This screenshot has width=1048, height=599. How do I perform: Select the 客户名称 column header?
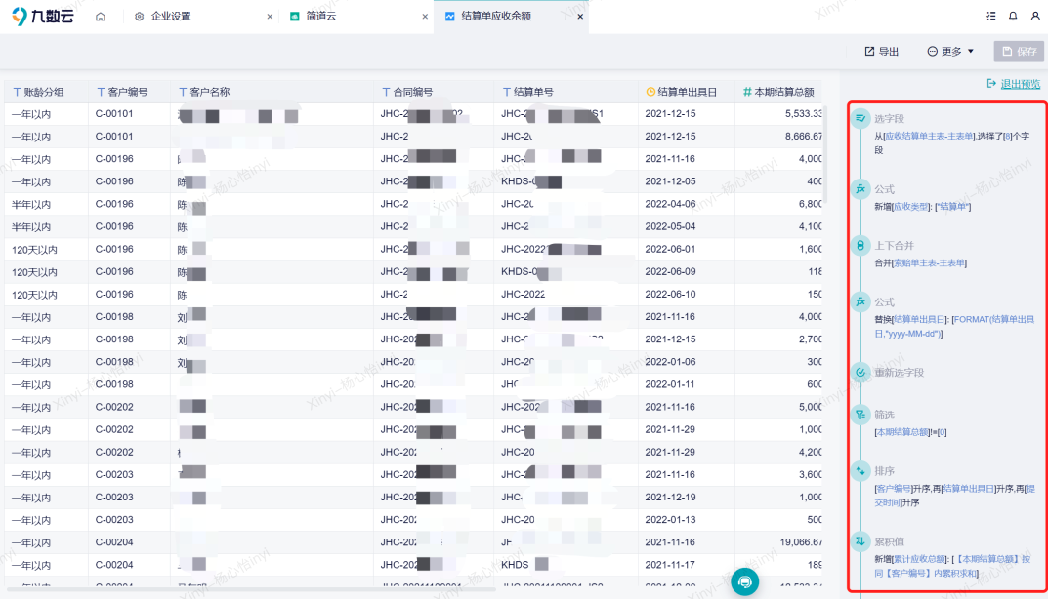(272, 92)
